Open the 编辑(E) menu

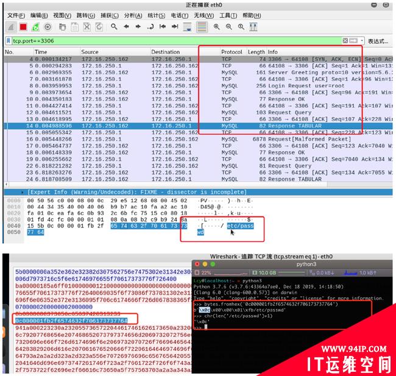(39, 15)
